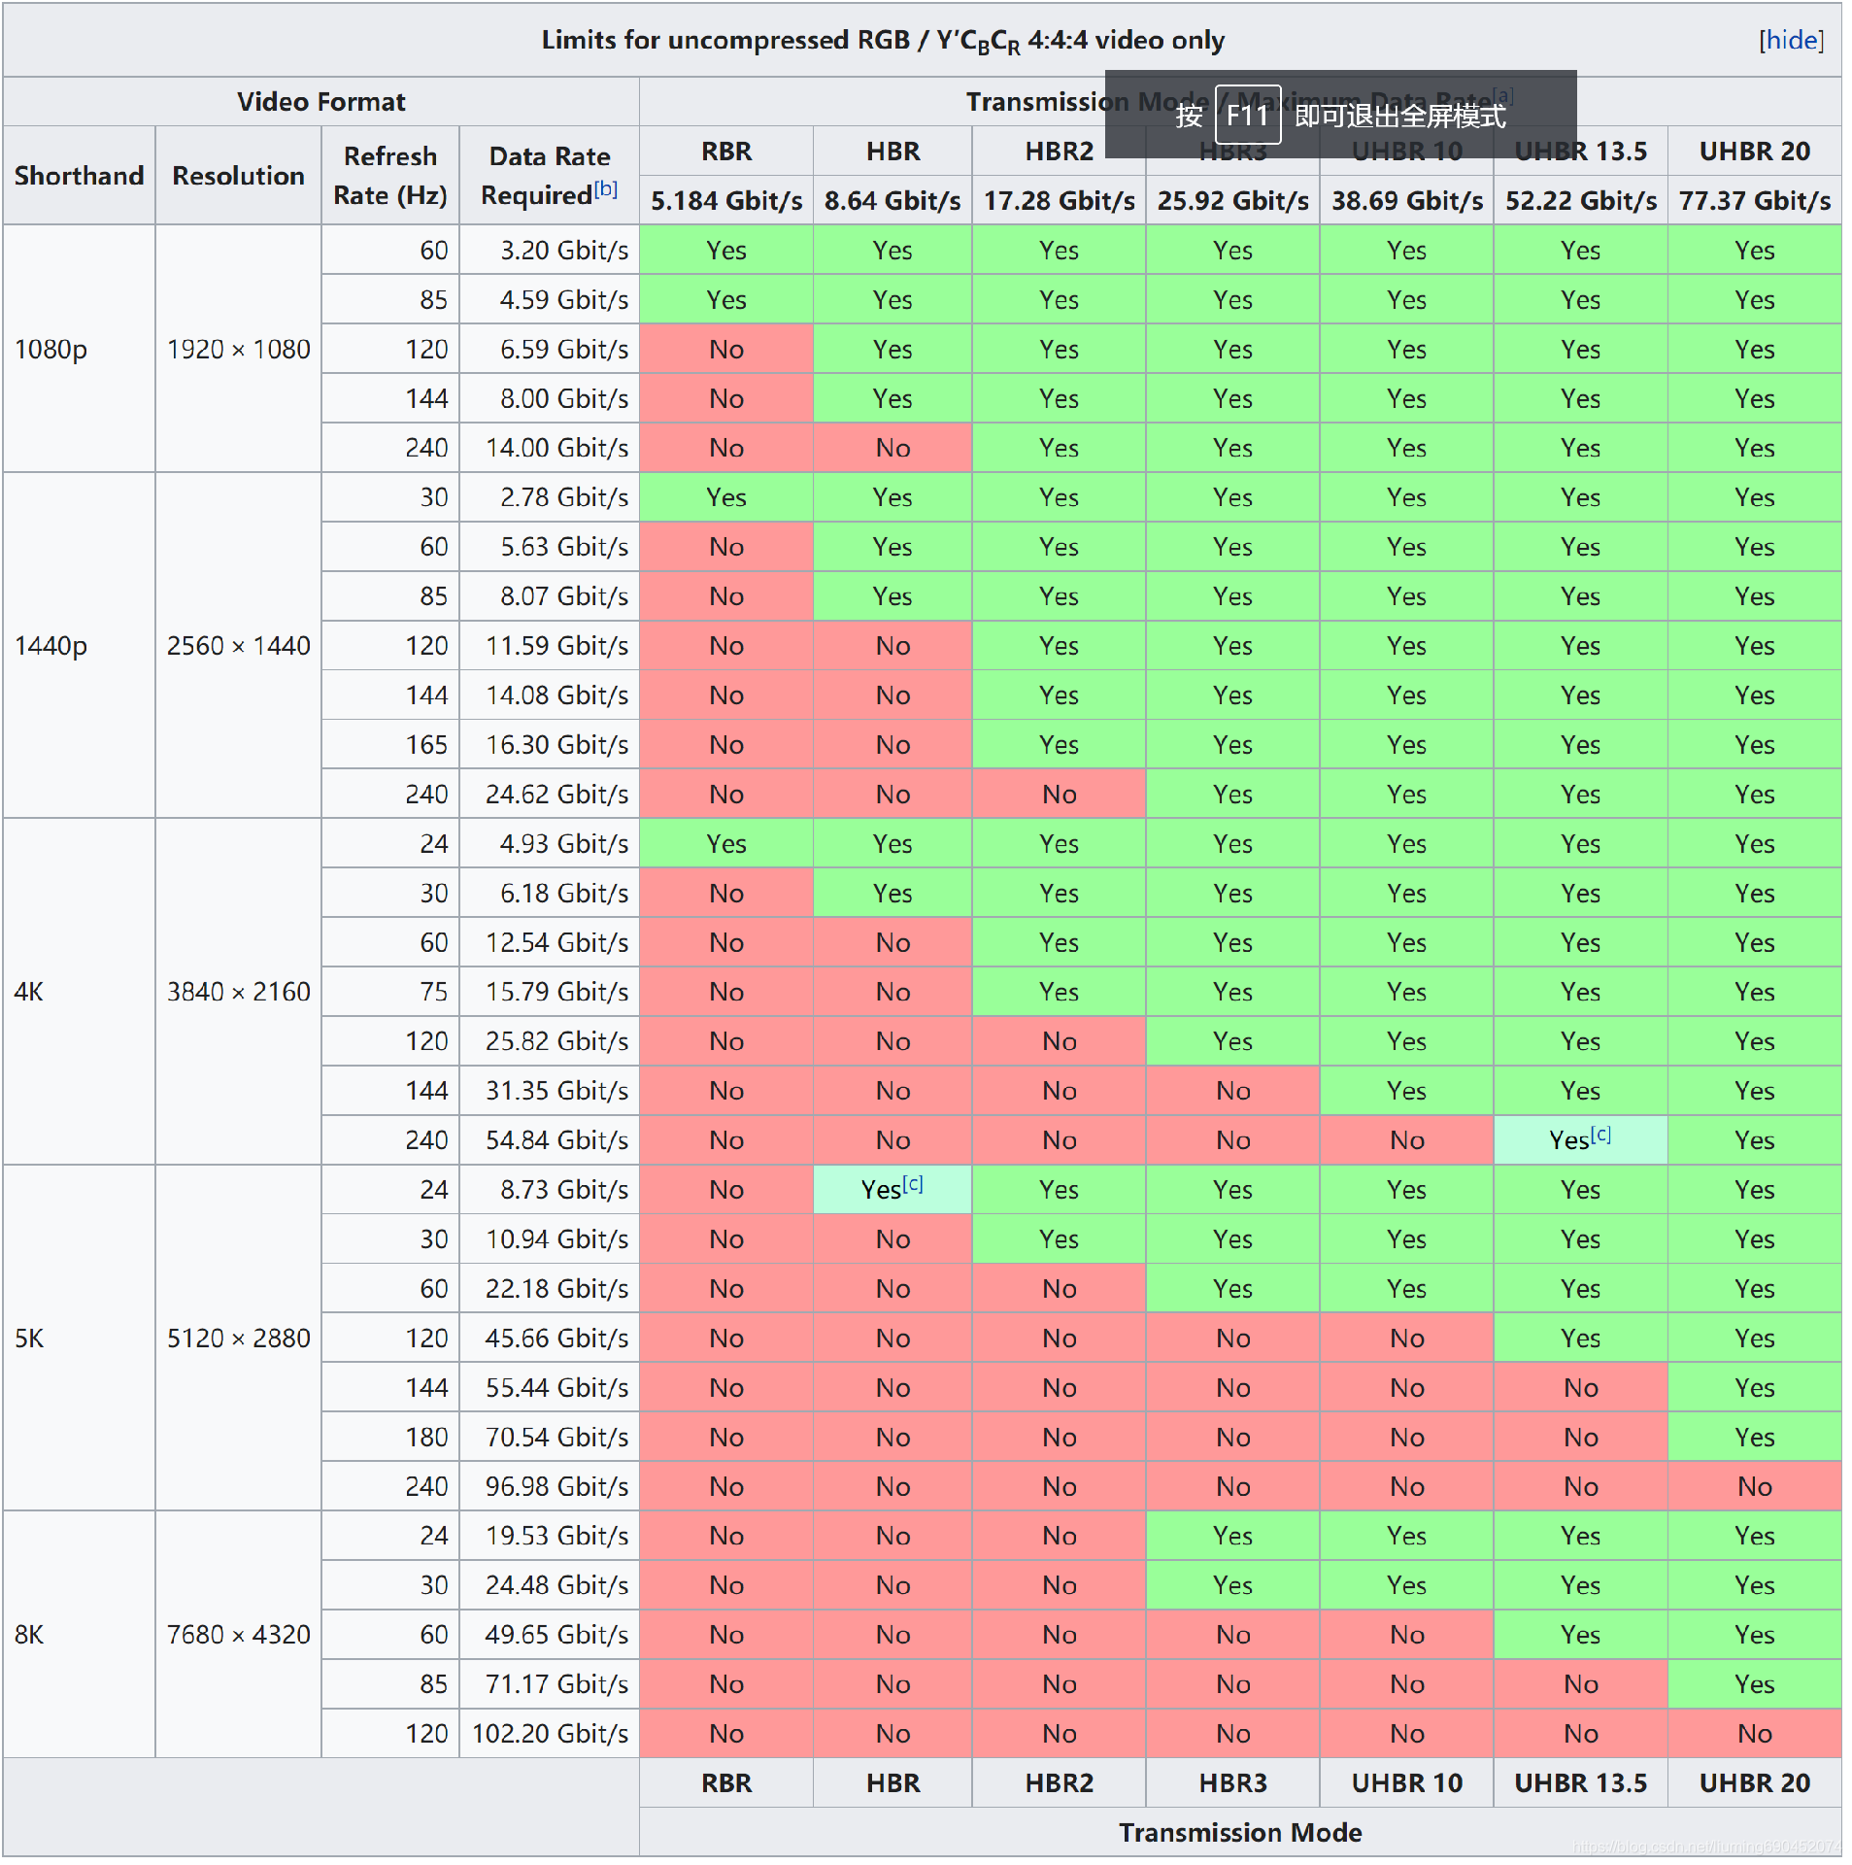1852x1865 pixels.
Task: Click the 5.184 Gbit/s data rate cell
Action: pos(726,200)
